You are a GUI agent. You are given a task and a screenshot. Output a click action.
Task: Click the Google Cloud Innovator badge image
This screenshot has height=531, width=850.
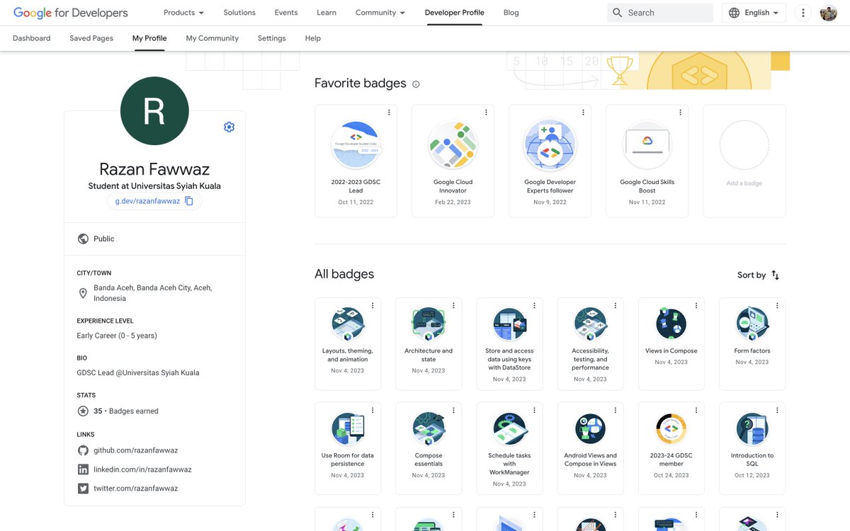453,144
